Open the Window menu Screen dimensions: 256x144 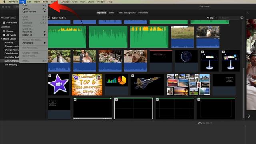pos(100,2)
